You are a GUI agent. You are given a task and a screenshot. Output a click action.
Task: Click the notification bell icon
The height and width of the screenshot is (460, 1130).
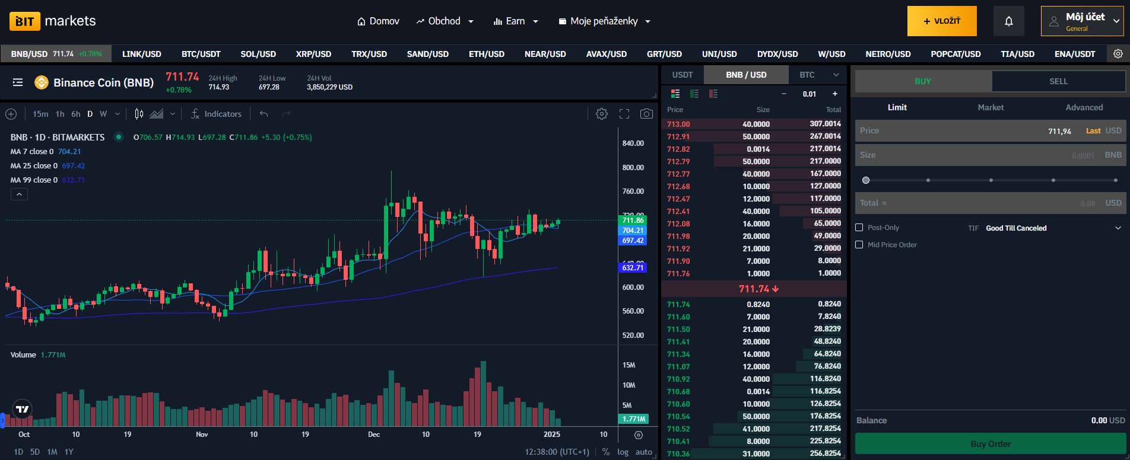pos(1008,21)
